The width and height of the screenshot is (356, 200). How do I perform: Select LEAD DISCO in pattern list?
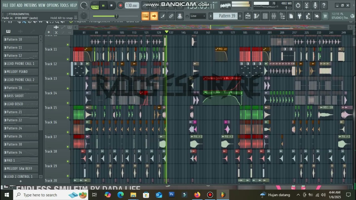point(21,104)
